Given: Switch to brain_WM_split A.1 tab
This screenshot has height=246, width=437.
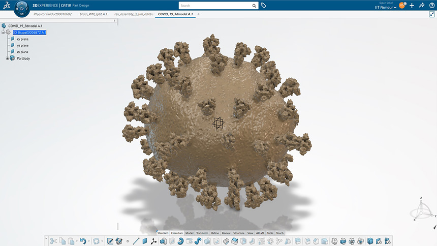Looking at the screenshot, I should tap(93, 14).
